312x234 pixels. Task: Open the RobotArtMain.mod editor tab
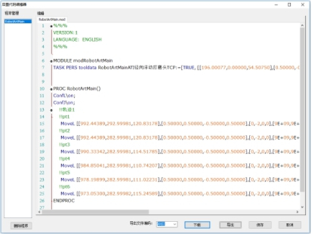pyautogui.click(x=52, y=19)
